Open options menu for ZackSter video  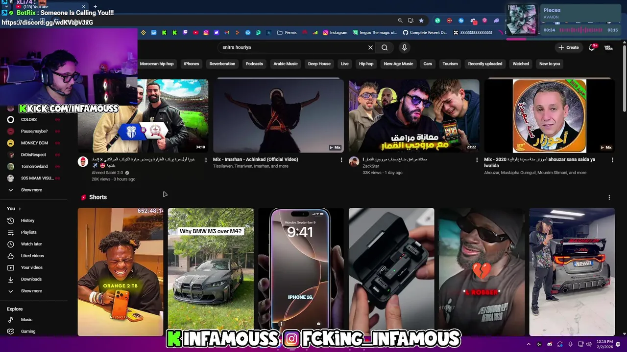477,160
